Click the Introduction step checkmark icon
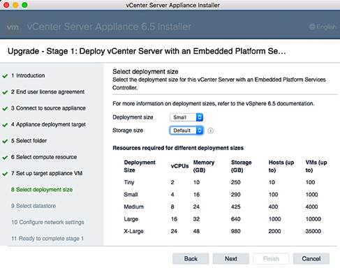This screenshot has height=268, width=340. coord(5,76)
